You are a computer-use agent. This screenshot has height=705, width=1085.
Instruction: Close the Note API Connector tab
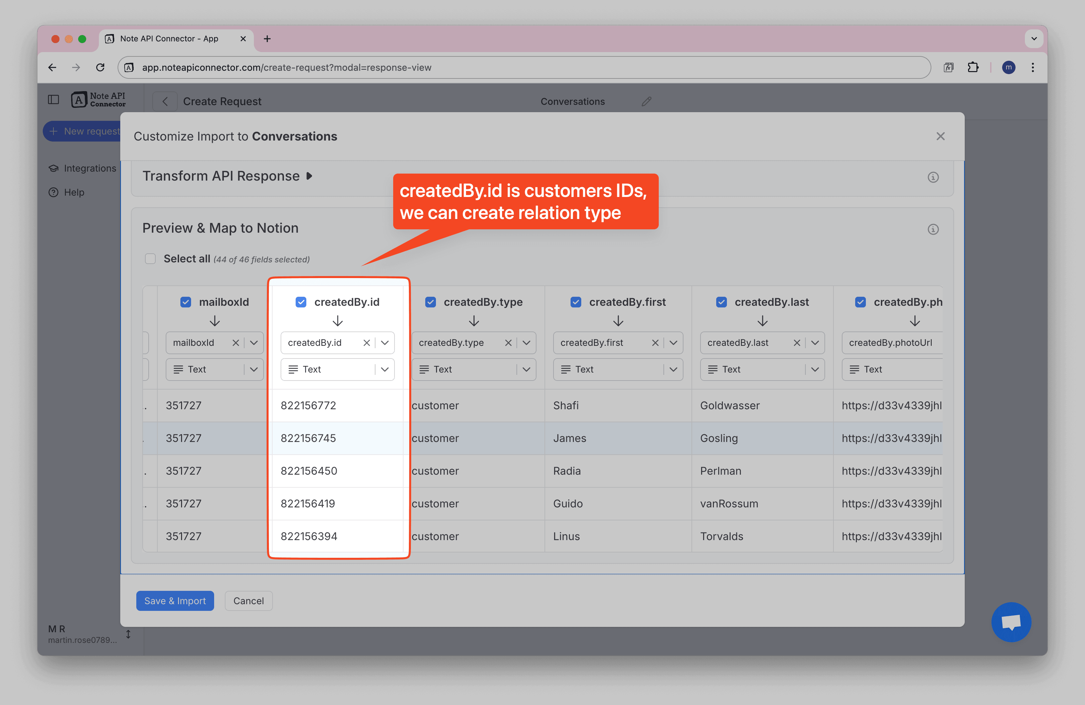tap(243, 39)
